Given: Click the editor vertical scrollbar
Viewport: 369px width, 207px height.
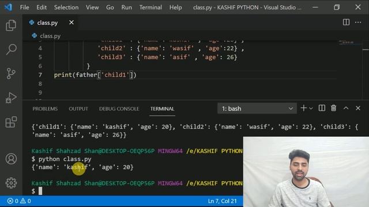Looking at the screenshot, I should 366,70.
